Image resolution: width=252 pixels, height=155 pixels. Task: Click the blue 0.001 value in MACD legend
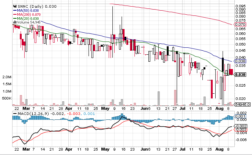click(89, 114)
